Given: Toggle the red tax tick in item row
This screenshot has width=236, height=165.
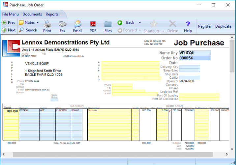Looking at the screenshot, I should 170,111.
